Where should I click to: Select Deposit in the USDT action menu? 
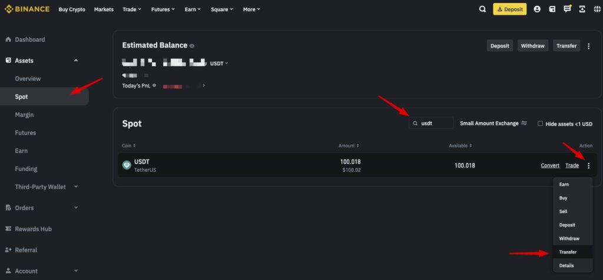coord(572,225)
